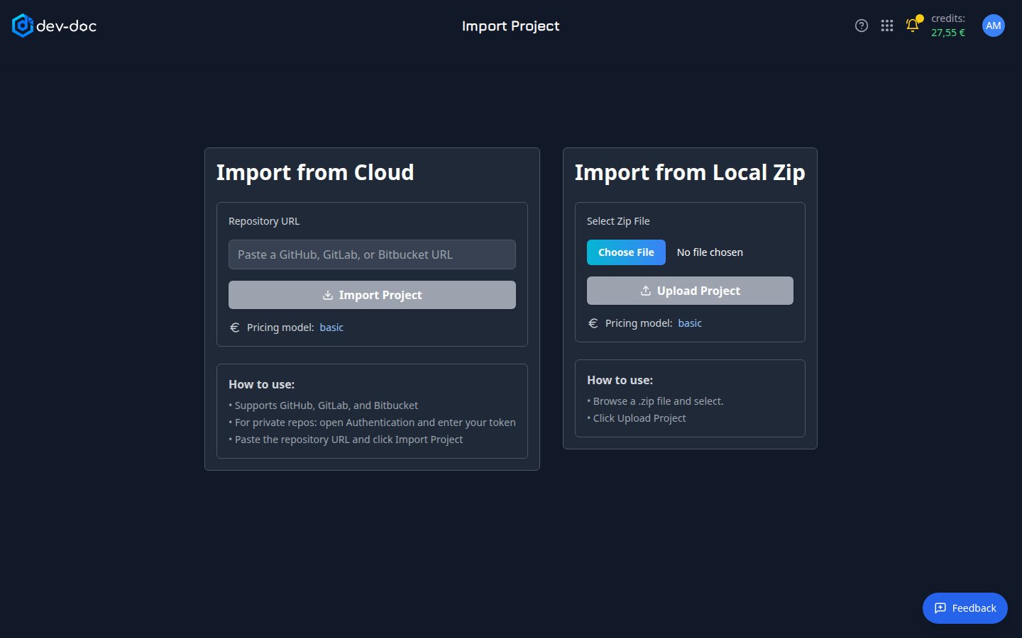Click 'Supports GitHub, GitLab, and Bitbucket' line
The height and width of the screenshot is (638, 1022).
click(x=324, y=405)
